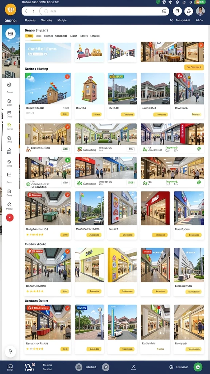Click the green round button in the bottom bar
Image resolution: width=210 pixels, height=374 pixels.
pyautogui.click(x=198, y=367)
